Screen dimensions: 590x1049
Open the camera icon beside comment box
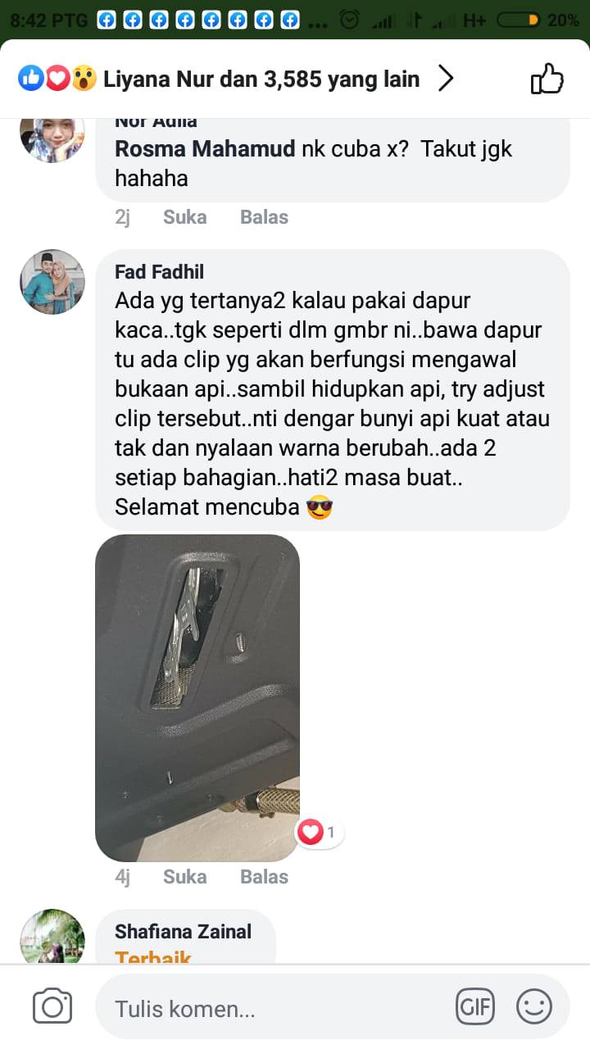pyautogui.click(x=52, y=1007)
